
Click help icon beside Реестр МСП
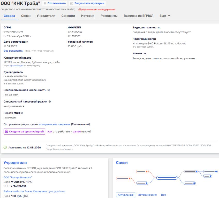click(22, 113)
